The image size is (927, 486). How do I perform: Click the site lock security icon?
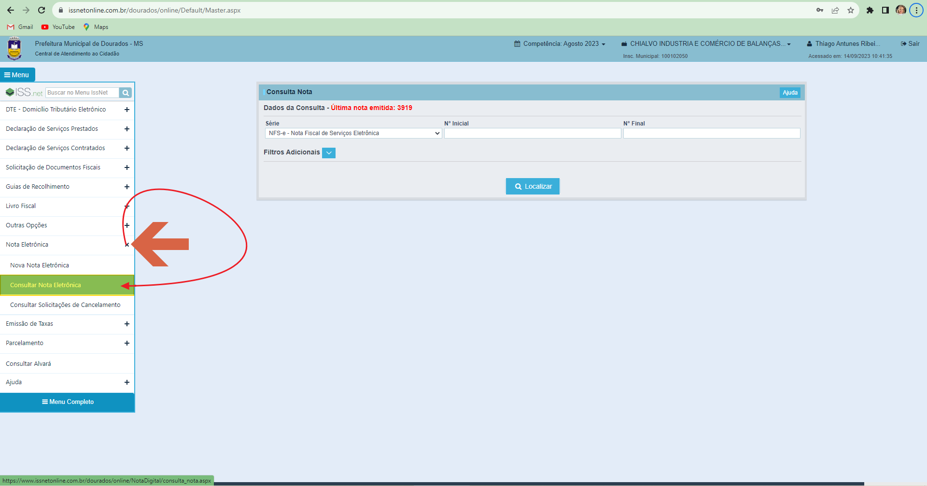pyautogui.click(x=61, y=10)
